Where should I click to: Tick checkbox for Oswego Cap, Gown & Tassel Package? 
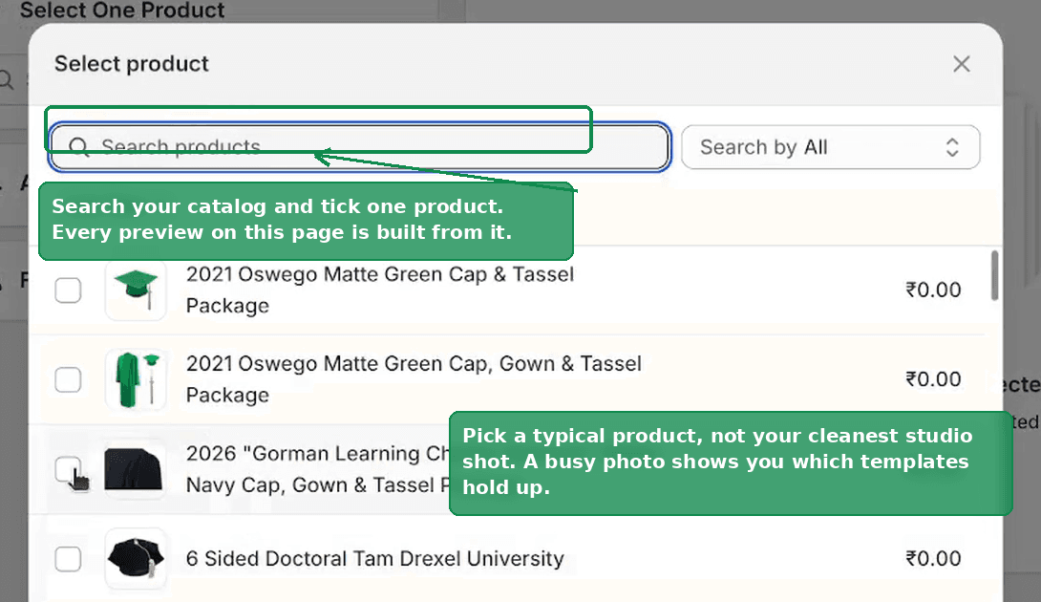point(68,379)
